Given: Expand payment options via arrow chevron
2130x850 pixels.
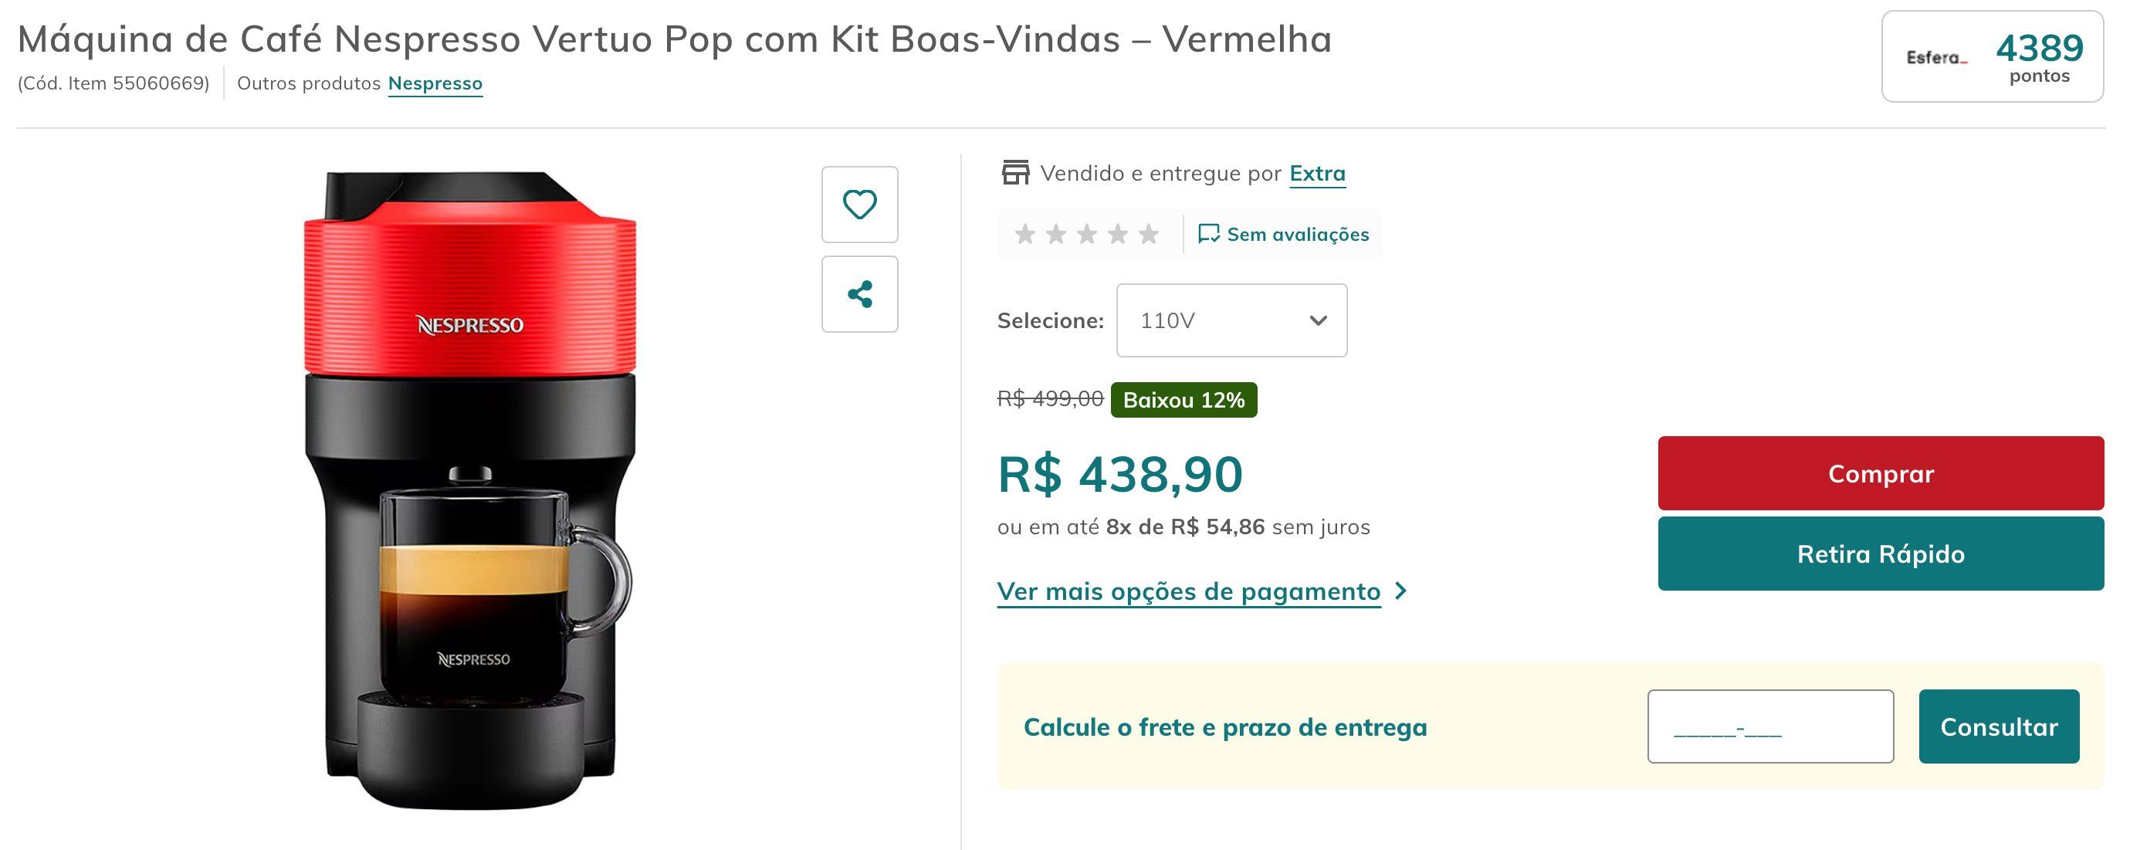Looking at the screenshot, I should coord(1400,591).
